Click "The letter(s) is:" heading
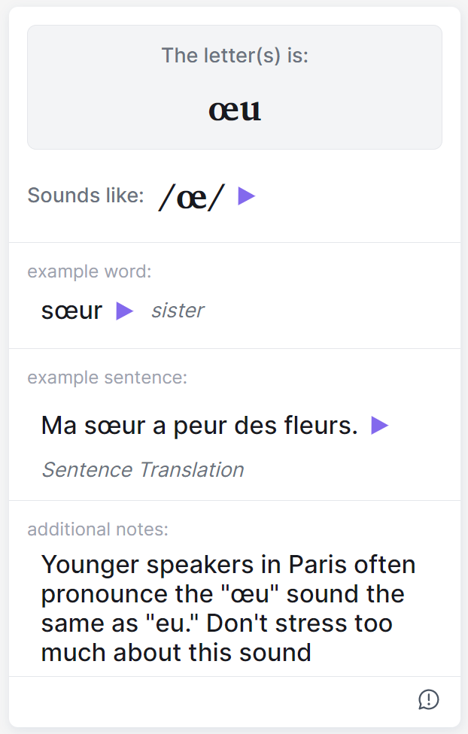468x734 pixels. 235,56
